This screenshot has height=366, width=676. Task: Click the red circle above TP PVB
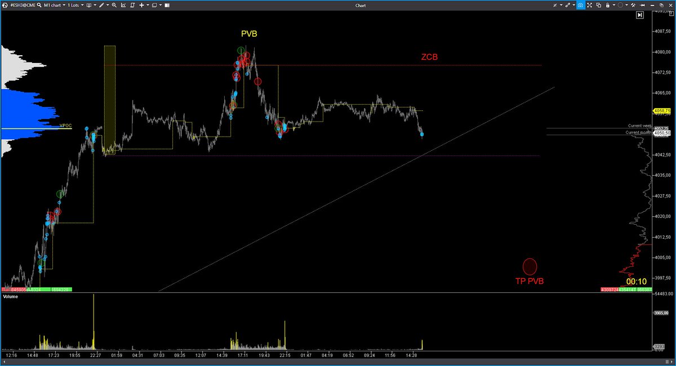pyautogui.click(x=530, y=266)
